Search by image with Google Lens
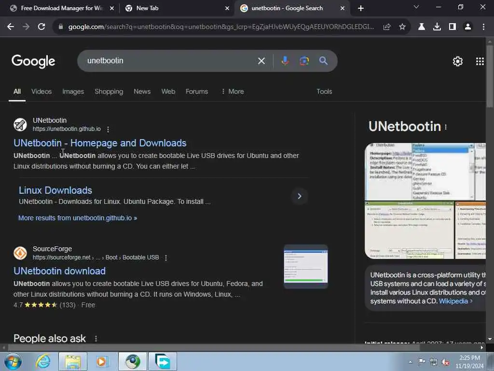 click(304, 61)
